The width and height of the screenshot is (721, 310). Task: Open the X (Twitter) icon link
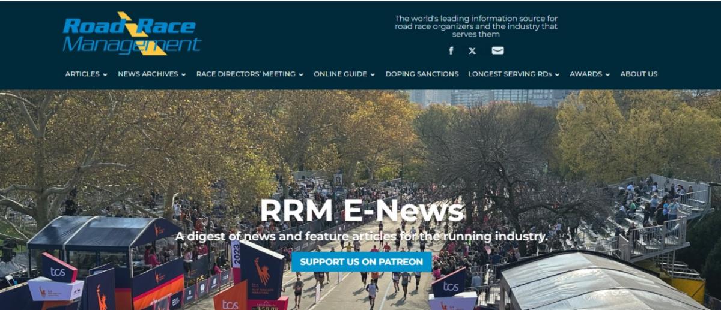tap(472, 50)
